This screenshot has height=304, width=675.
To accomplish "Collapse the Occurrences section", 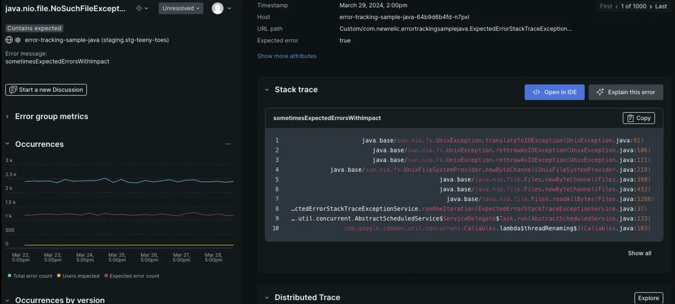I will point(7,144).
